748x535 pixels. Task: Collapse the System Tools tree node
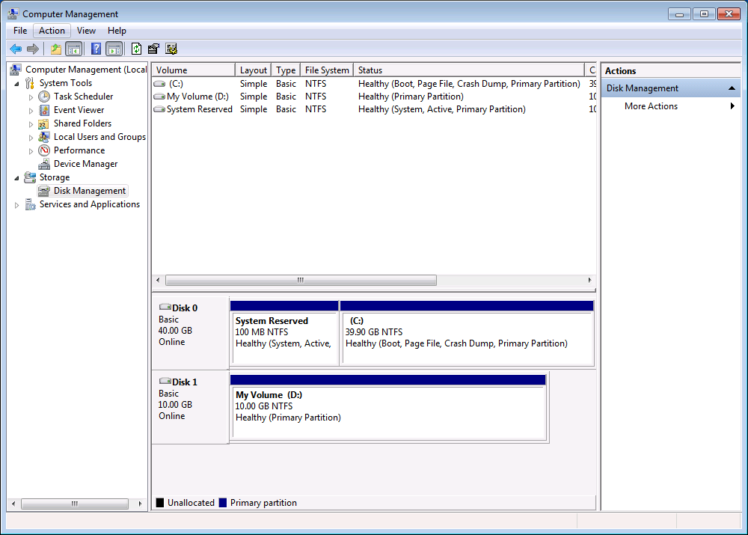17,83
